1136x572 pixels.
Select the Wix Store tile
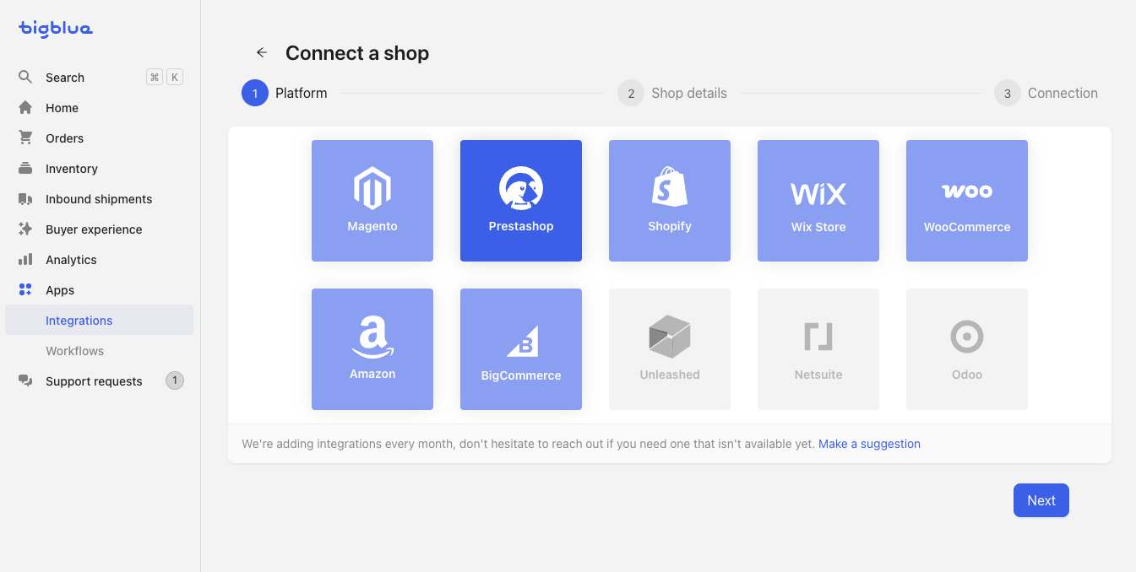click(x=818, y=201)
